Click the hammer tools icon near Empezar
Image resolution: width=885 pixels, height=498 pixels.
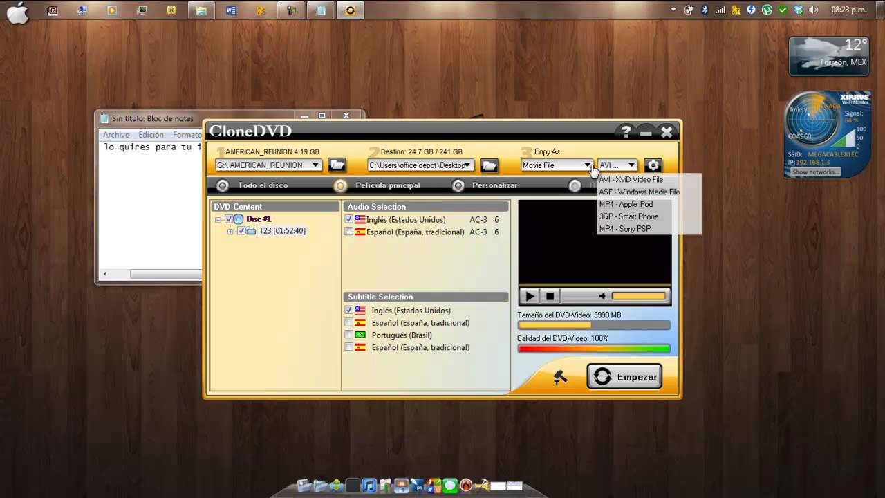(561, 377)
